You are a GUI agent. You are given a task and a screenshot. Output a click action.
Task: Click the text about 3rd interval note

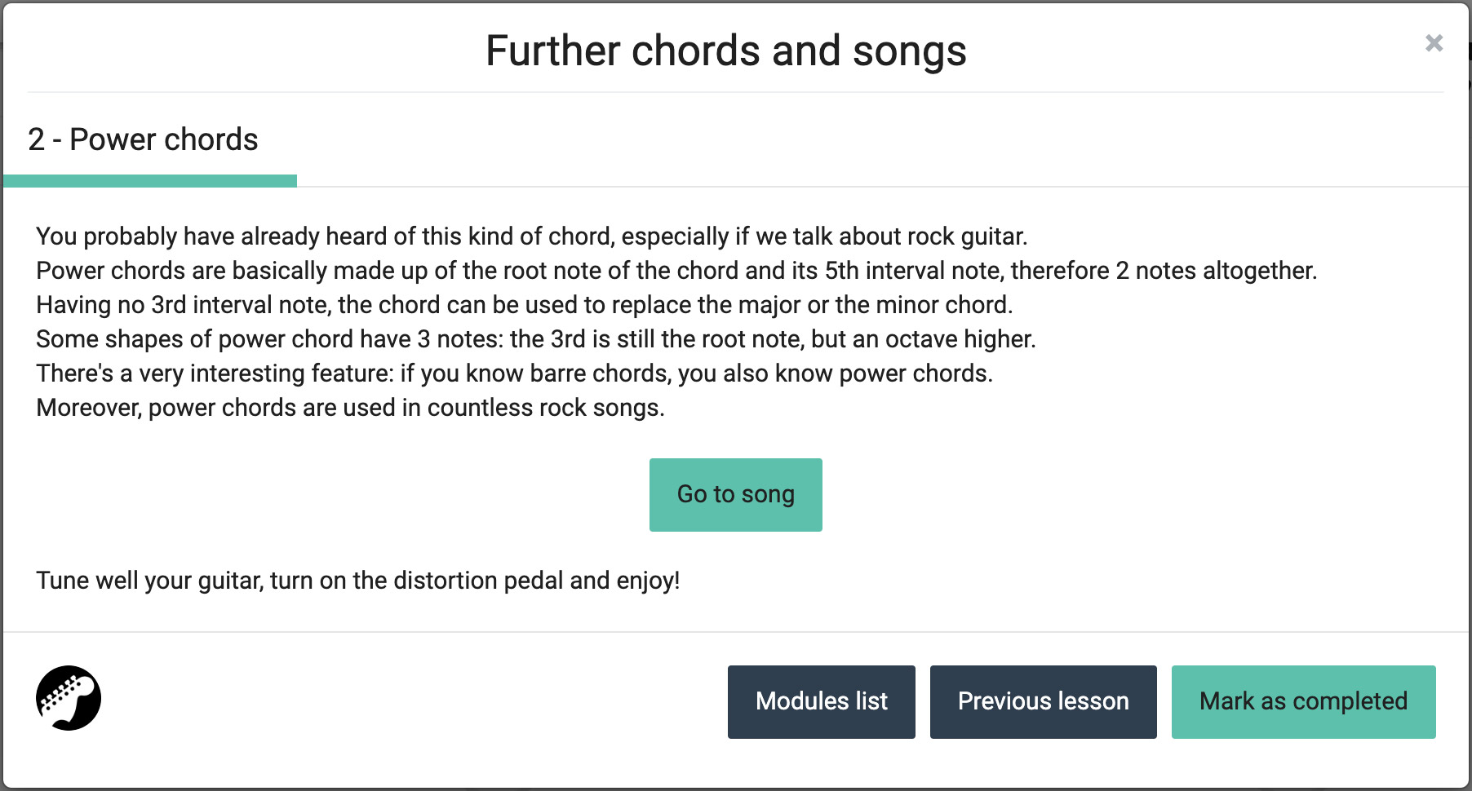[523, 304]
